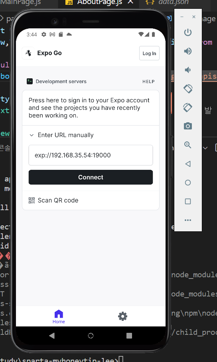This screenshot has width=217, height=362.
Task: Expand the VS Code terminal panel dropdown chevron
Action: coord(205,148)
